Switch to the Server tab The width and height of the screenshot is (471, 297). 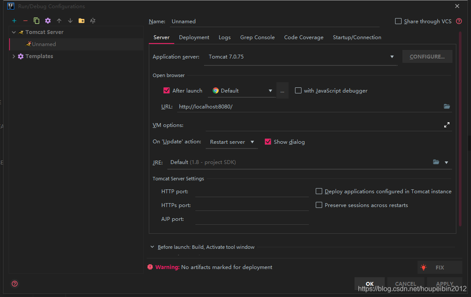click(161, 37)
